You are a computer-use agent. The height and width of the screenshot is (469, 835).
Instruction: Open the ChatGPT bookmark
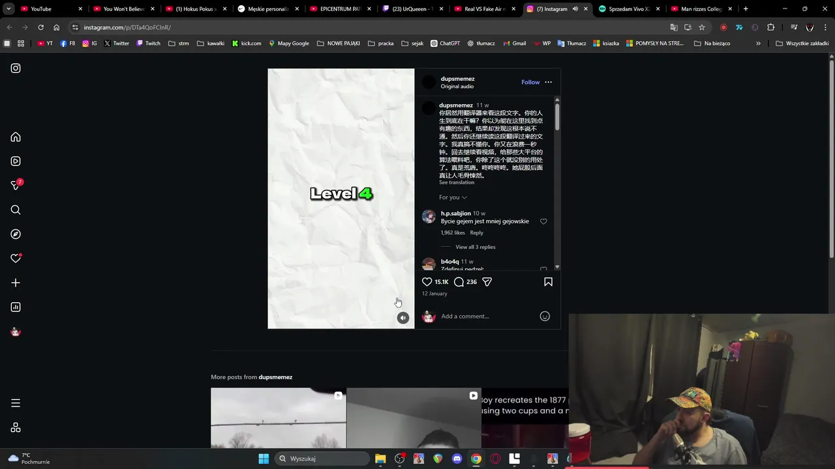pos(444,44)
